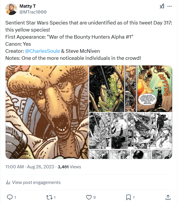178x204 pixels.
Task: Click the 3,461 Views count
Action: tap(69, 167)
